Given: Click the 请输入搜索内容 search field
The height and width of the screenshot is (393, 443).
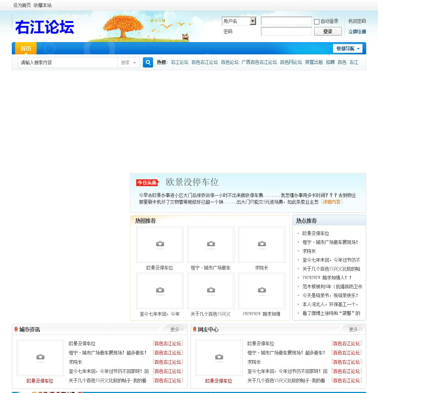Looking at the screenshot, I should tap(68, 62).
